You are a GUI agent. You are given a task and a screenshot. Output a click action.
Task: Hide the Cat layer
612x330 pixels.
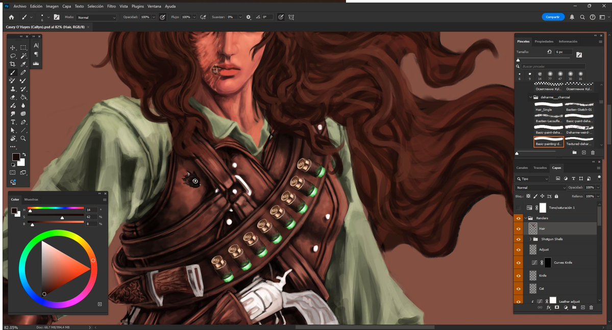pos(518,289)
